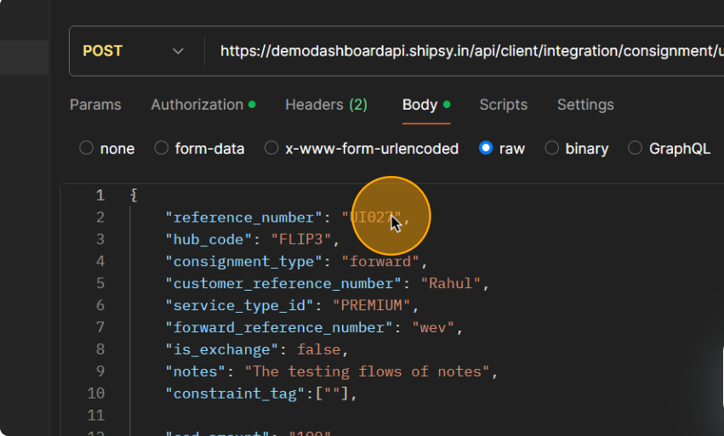Click the "forward" consignment type value

(x=380, y=262)
